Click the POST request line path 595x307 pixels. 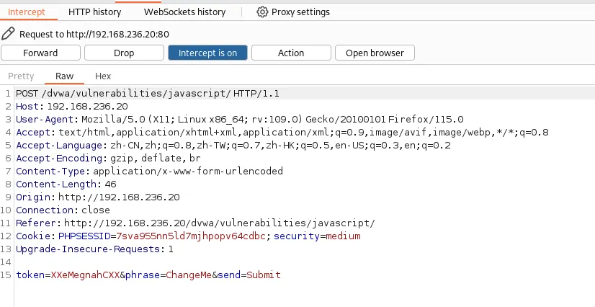136,94
